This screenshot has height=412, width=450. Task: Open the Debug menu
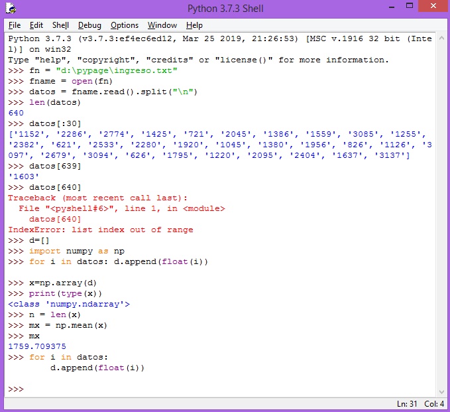click(x=89, y=25)
